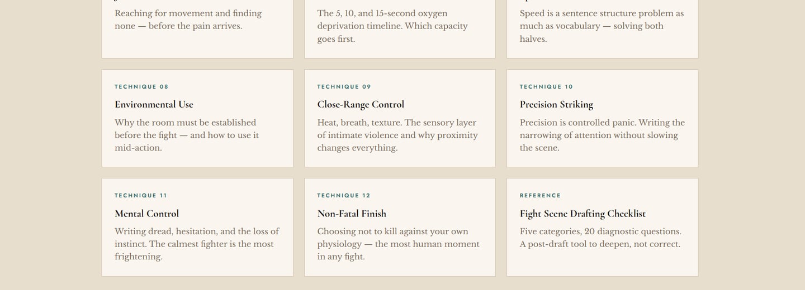Open Fight Scene Drafting Checklist reference
The height and width of the screenshot is (290, 805).
[602, 227]
